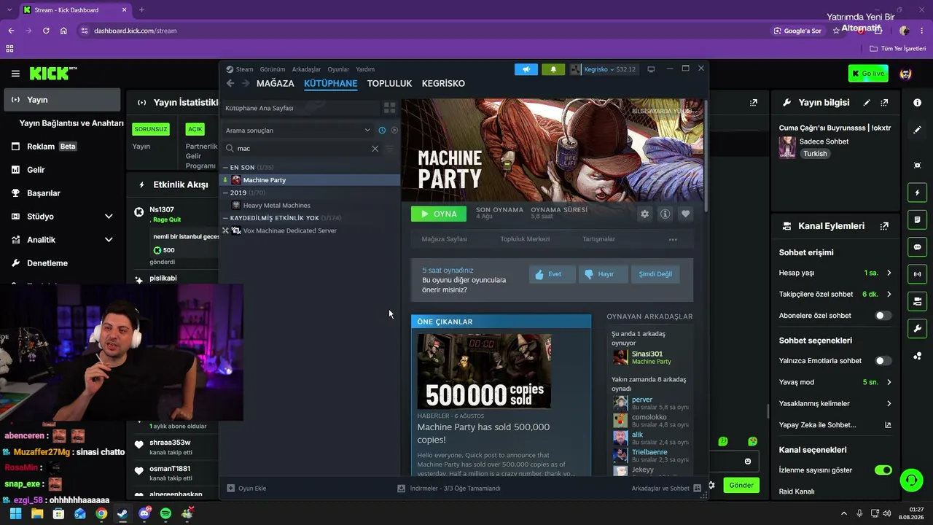Image resolution: width=933 pixels, height=525 pixels.
Task: Open Spotify from Windows taskbar
Action: (165, 513)
